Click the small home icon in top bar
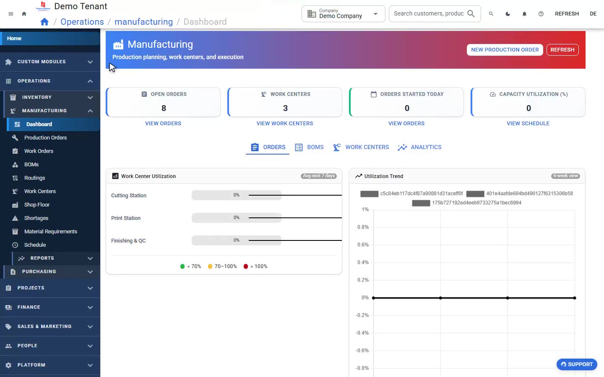The height and width of the screenshot is (377, 604). [24, 14]
